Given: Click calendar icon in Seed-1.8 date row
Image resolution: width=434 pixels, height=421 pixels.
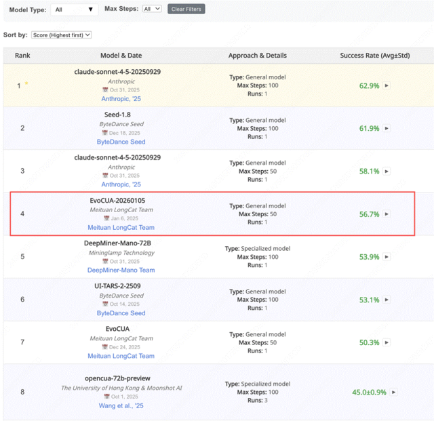Looking at the screenshot, I should tap(106, 134).
